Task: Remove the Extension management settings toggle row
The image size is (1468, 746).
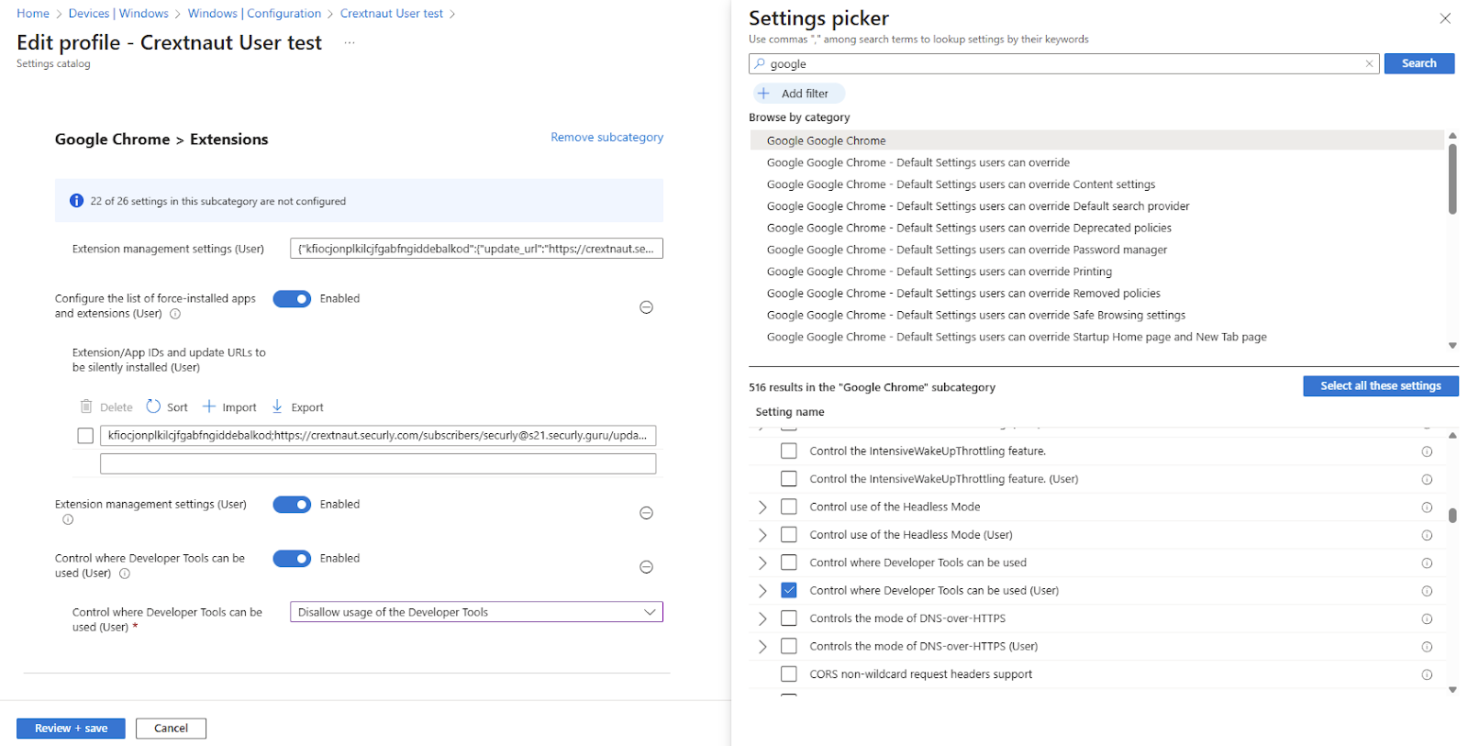Action: [646, 513]
